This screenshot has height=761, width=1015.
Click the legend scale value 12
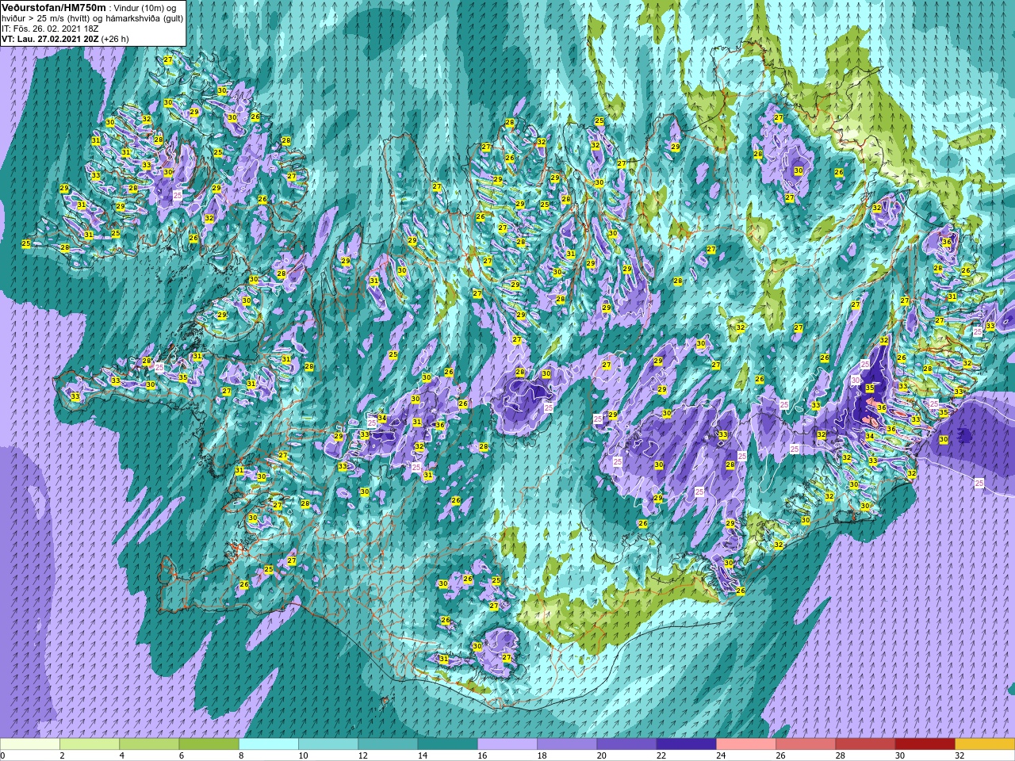coord(362,755)
